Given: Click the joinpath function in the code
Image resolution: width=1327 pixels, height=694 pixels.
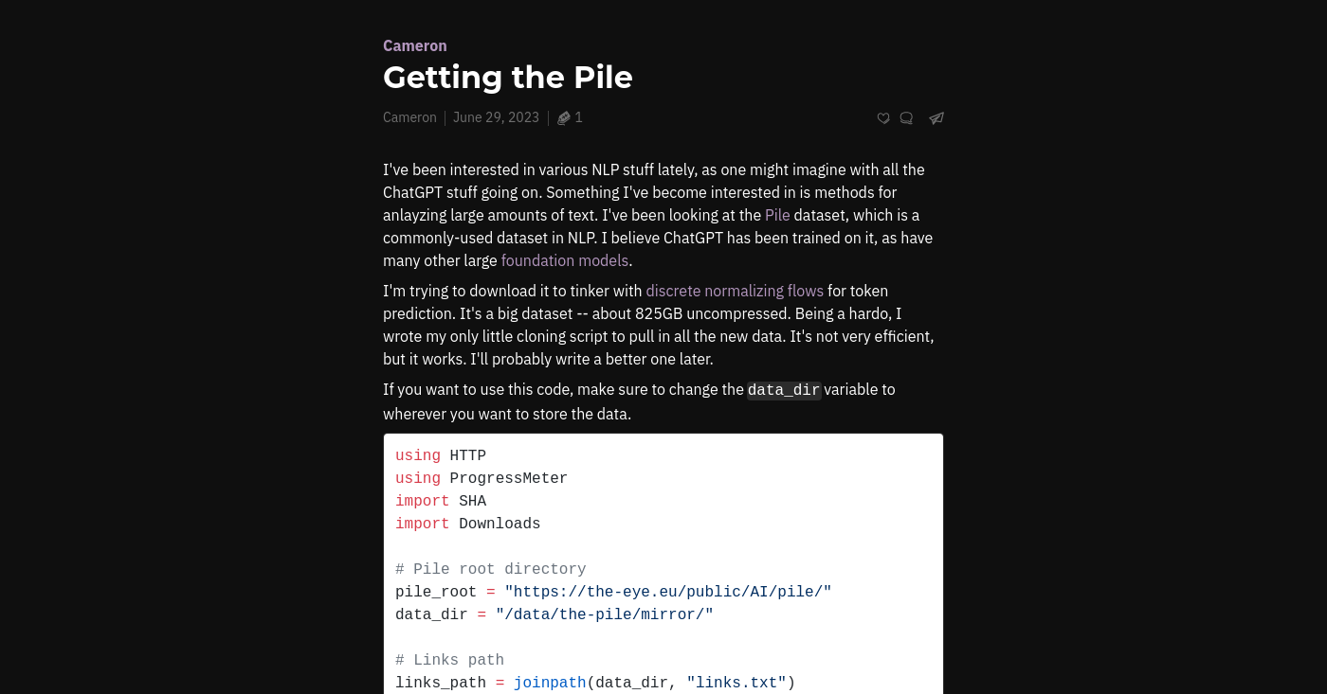Looking at the screenshot, I should (x=550, y=683).
